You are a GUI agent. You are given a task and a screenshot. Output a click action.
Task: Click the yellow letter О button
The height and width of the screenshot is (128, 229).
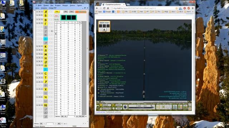pos(46,62)
